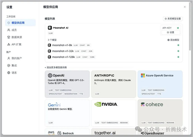Toggle status dot of moonshot-v1-8k
The image size is (193, 137).
point(178,45)
